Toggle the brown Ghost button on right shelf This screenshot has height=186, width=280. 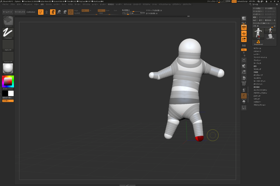(244, 96)
